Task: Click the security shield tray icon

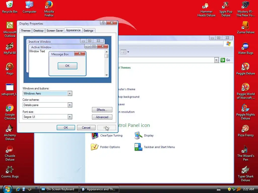Action: tap(229, 189)
